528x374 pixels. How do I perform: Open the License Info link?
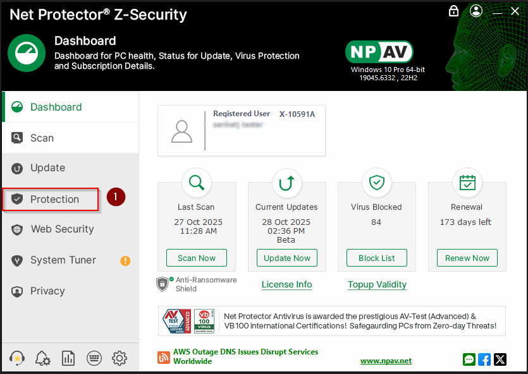tap(286, 284)
